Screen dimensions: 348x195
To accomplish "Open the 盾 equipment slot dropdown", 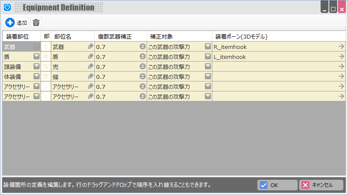I will tap(37, 57).
